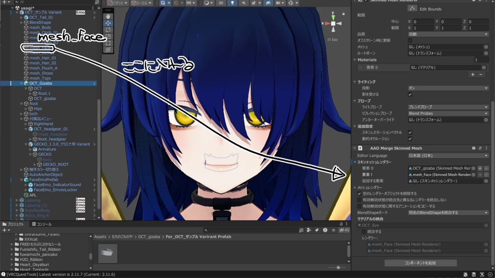Toggle scene audio mute icon
Screen dimensions: 495x278
coord(244,3)
